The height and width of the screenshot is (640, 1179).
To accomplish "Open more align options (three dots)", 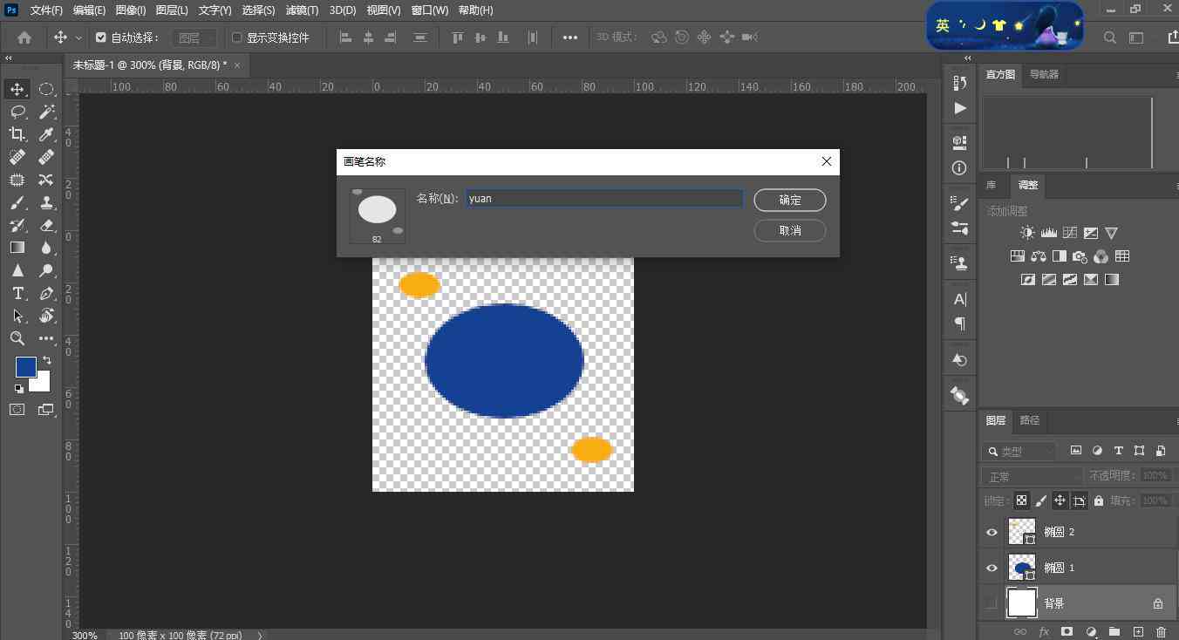I will (x=569, y=37).
